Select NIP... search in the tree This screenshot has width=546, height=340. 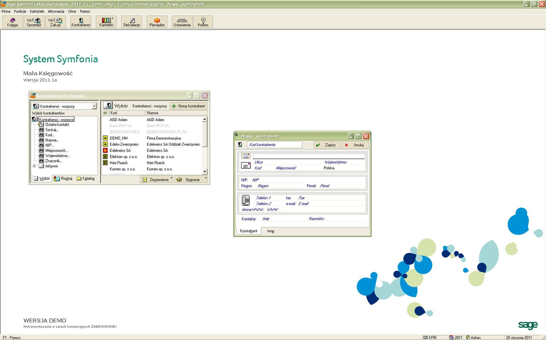[x=50, y=145]
